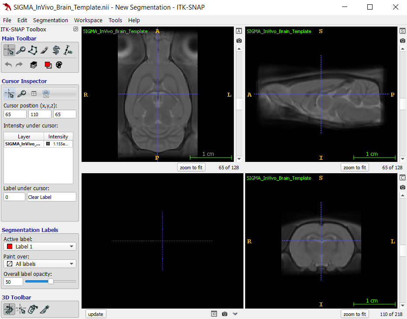Choose the Annotation tool
This screenshot has height=319, width=407.
pos(68,50)
